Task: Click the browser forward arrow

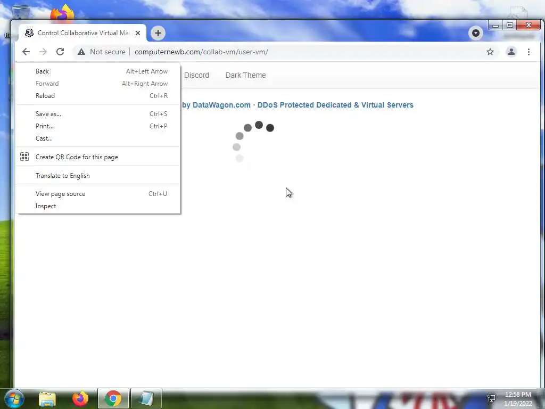Action: 43,52
